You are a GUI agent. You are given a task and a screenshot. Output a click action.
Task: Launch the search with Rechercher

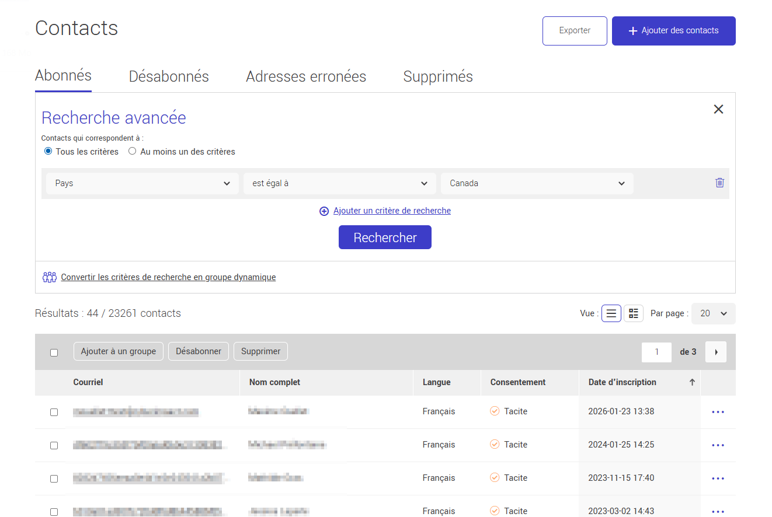click(x=385, y=237)
